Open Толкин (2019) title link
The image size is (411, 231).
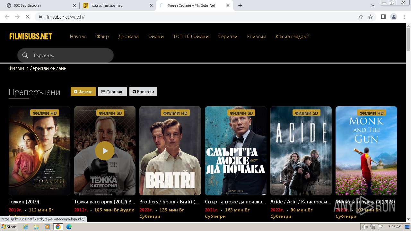point(24,202)
